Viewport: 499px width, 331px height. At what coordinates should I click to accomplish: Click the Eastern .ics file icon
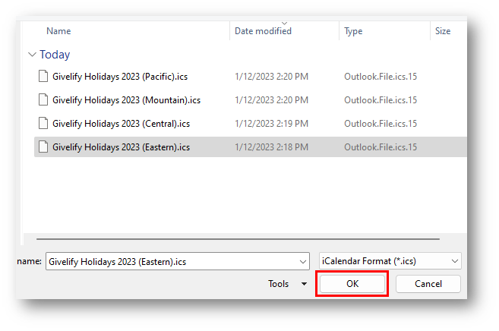coord(43,147)
